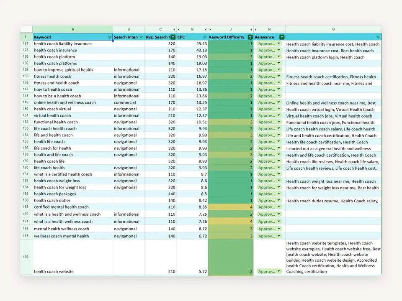Select cell 'what is a certified health coach'
This screenshot has height=301, width=402.
tap(73, 174)
